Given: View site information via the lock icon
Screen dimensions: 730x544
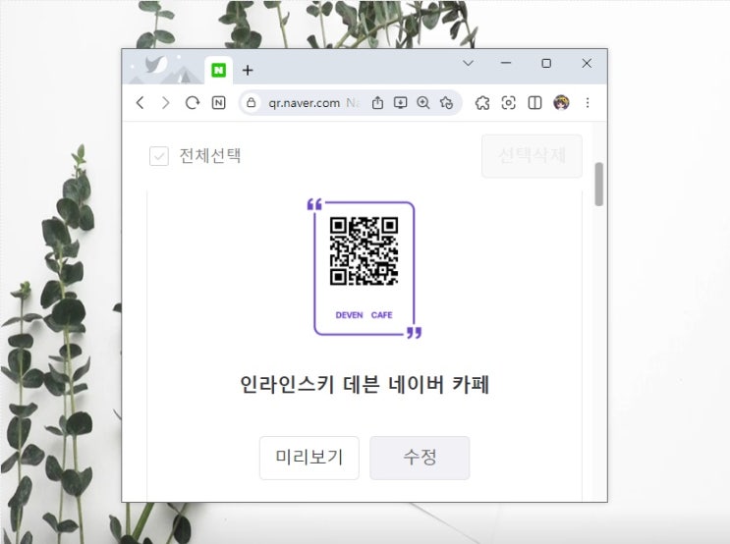Looking at the screenshot, I should tap(251, 102).
